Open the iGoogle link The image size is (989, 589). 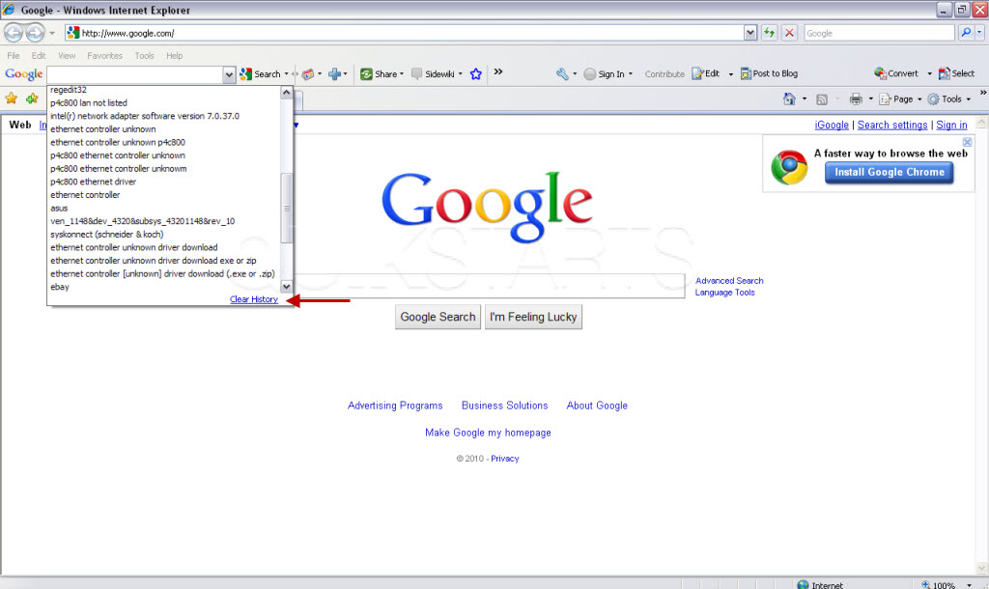click(832, 125)
